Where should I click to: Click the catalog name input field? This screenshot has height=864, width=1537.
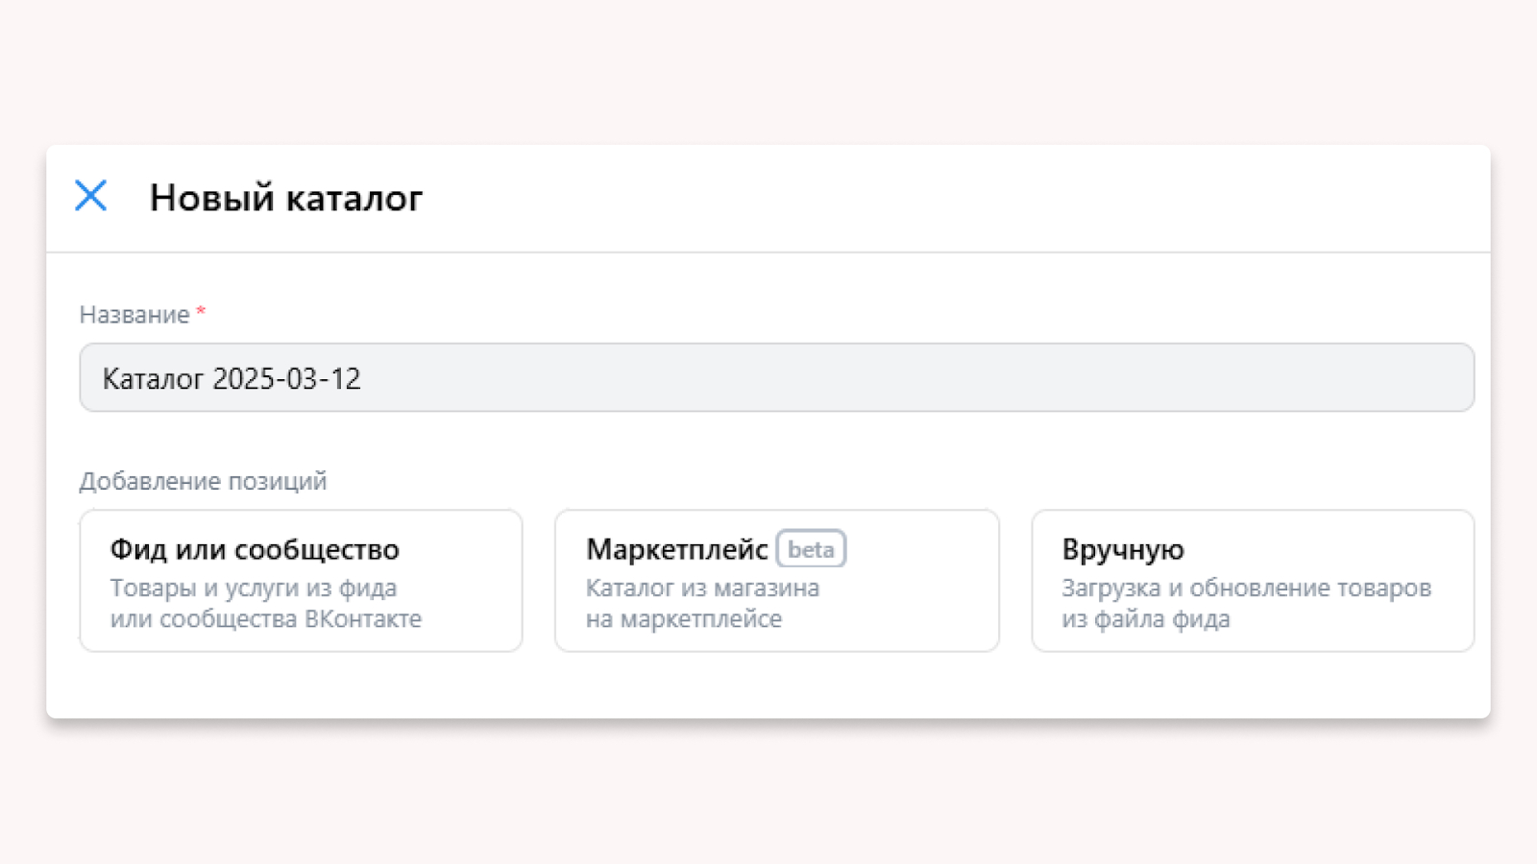tap(865, 377)
